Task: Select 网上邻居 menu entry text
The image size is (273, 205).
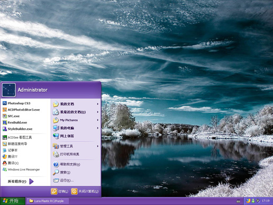Action: (x=67, y=136)
